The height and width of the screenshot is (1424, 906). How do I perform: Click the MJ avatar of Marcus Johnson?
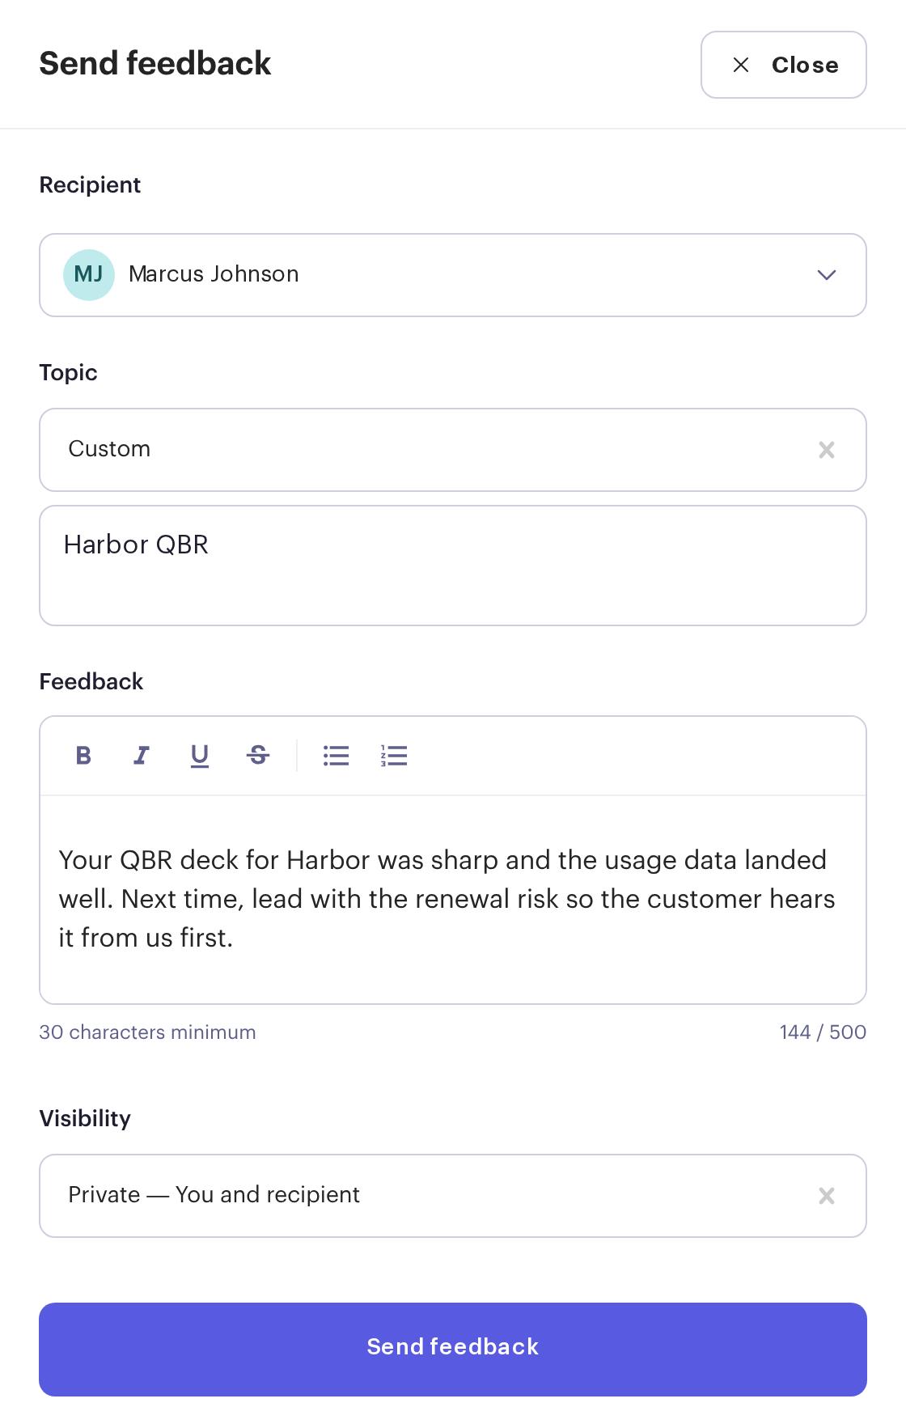click(x=89, y=275)
